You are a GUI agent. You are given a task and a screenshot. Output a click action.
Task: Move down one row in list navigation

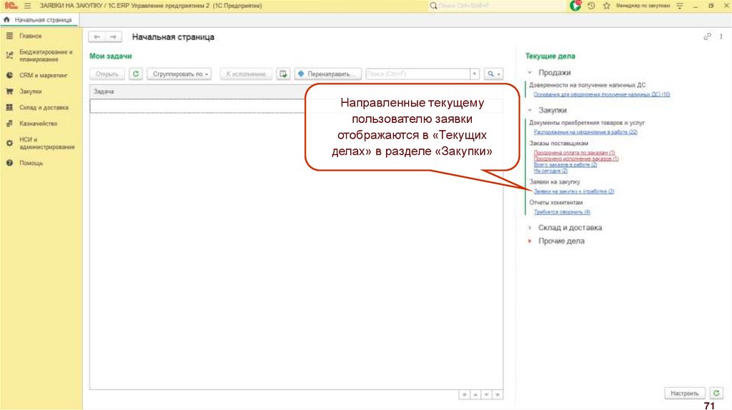[x=486, y=394]
